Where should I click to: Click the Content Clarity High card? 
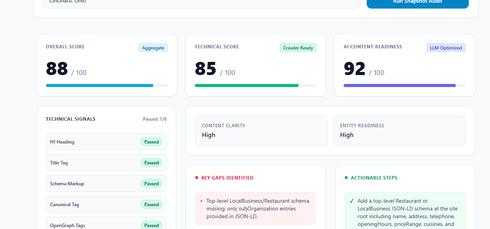click(261, 131)
